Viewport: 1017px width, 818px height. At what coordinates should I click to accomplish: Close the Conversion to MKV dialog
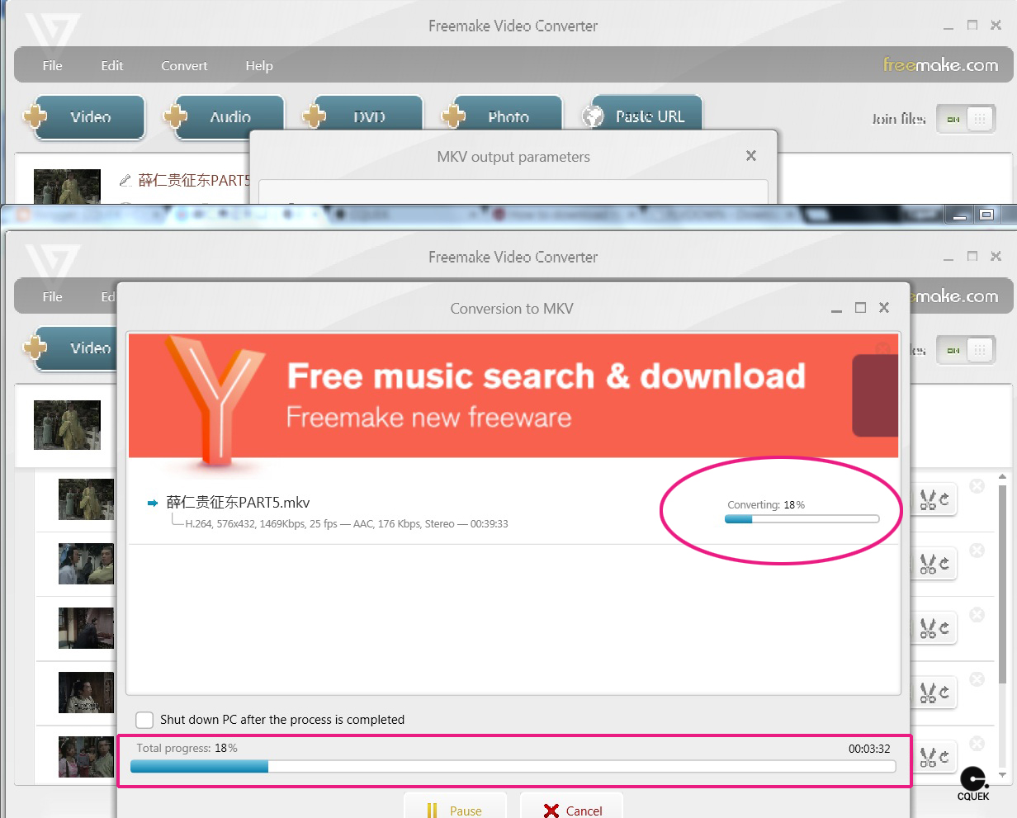pyautogui.click(x=884, y=308)
